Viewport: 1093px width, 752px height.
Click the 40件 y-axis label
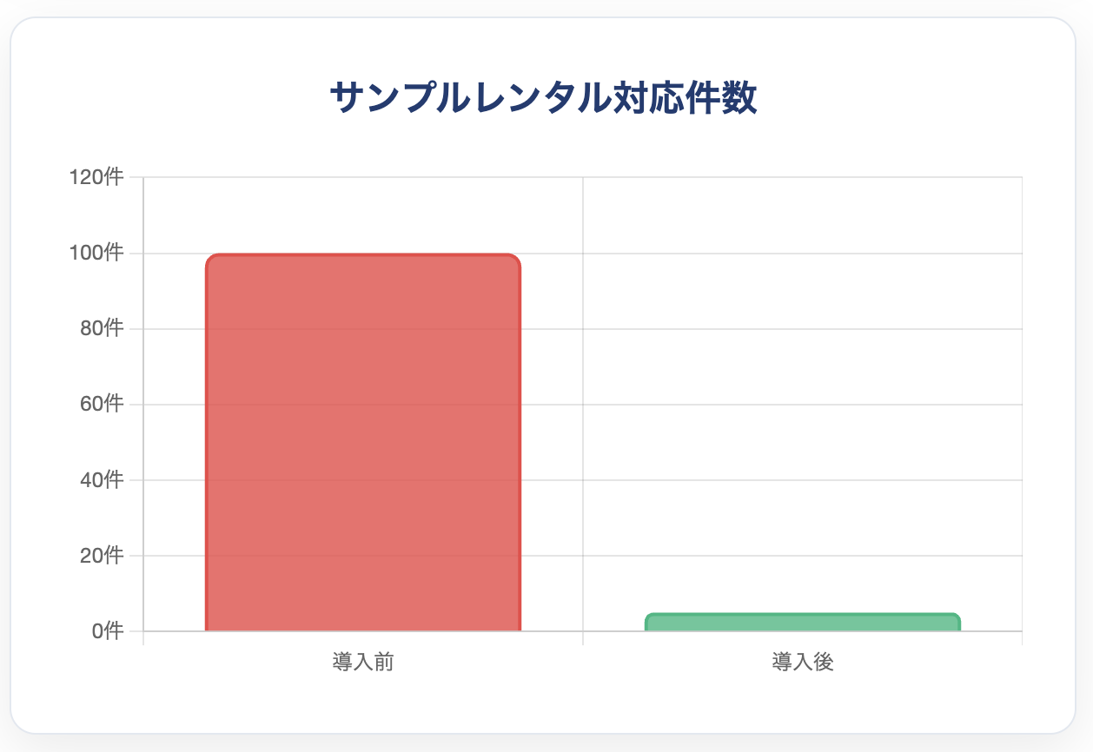[101, 479]
